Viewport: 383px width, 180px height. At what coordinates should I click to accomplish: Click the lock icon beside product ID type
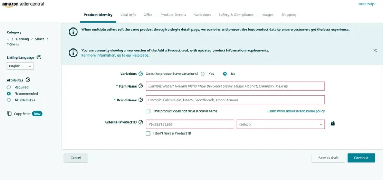coord(333,123)
